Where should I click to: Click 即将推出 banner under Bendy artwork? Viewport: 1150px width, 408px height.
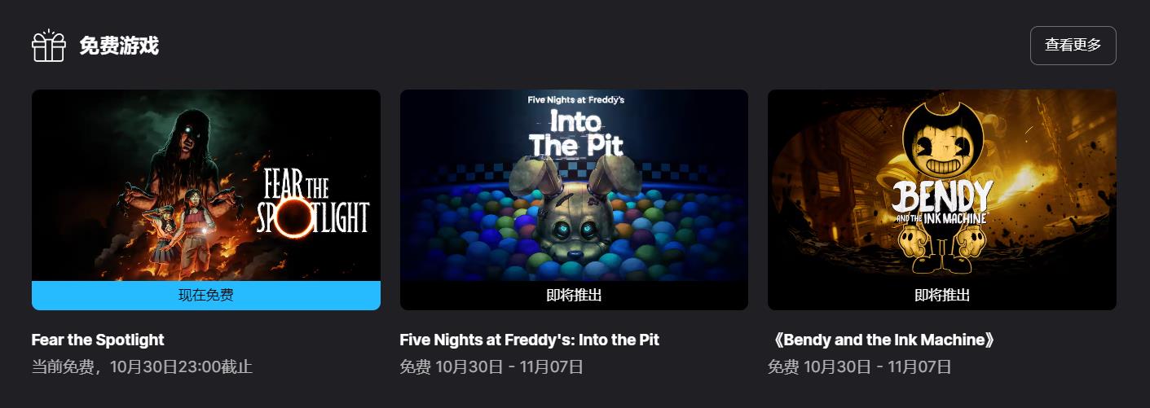(941, 296)
